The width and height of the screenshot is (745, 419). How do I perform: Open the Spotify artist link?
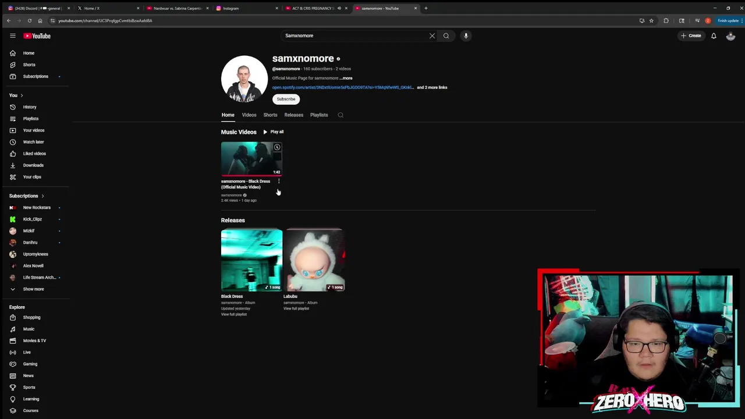click(343, 87)
